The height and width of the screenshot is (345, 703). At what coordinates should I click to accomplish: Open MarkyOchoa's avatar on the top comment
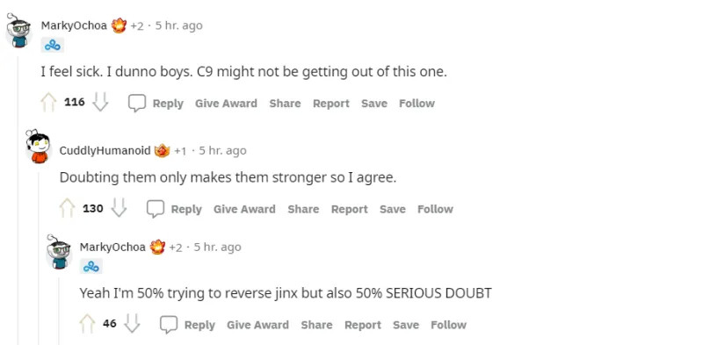pos(18,31)
